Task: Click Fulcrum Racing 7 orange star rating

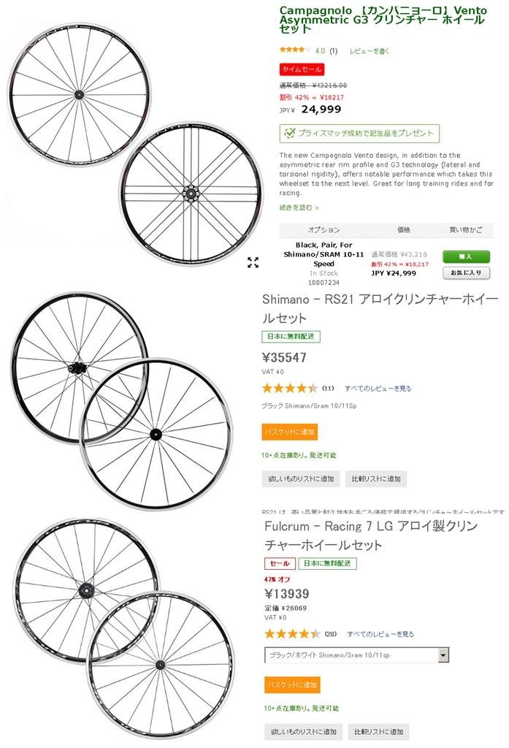Action: pyautogui.click(x=292, y=633)
